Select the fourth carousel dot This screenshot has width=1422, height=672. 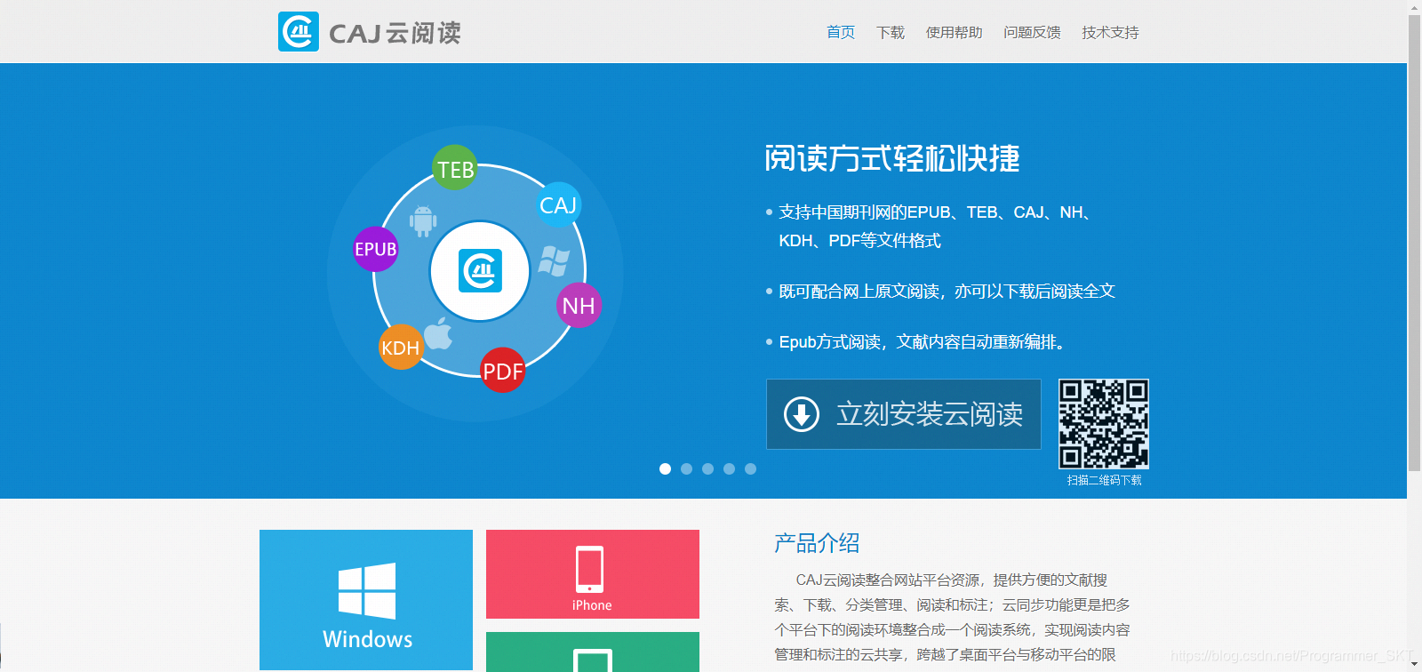pyautogui.click(x=729, y=468)
